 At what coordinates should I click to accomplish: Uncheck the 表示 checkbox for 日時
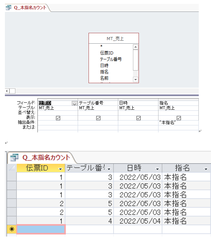click(x=138, y=118)
